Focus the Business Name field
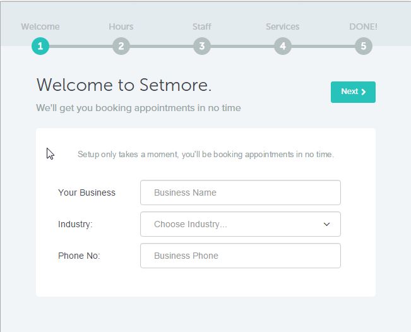Screen dimensions: 411x332 (241, 193)
